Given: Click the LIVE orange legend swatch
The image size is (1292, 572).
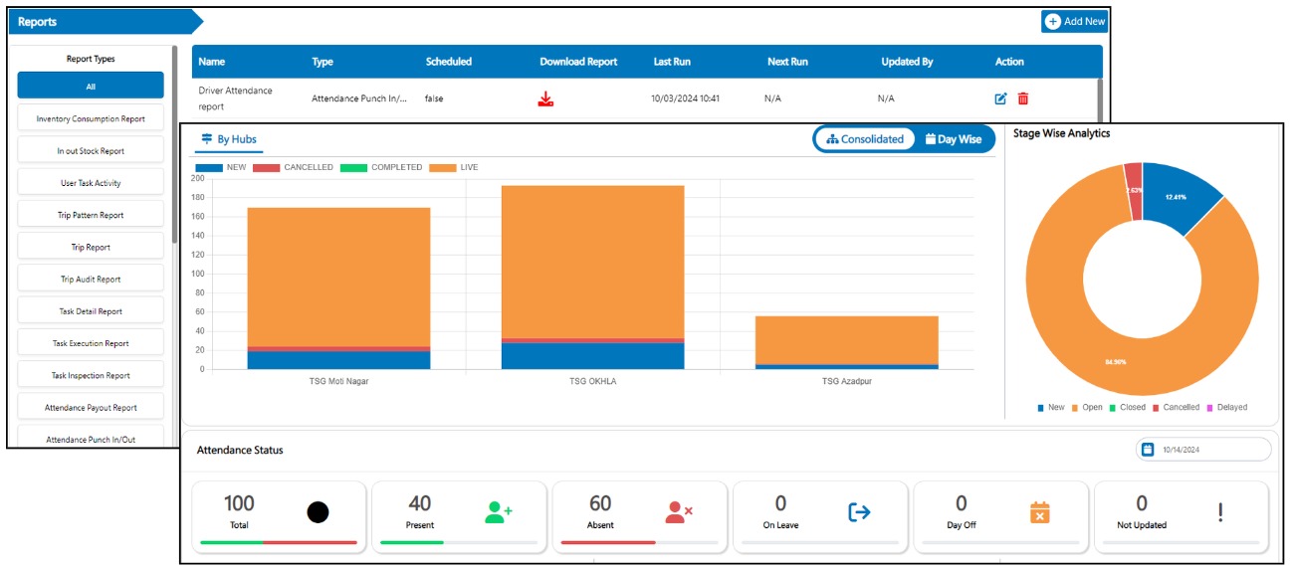Looking at the screenshot, I should 443,167.
